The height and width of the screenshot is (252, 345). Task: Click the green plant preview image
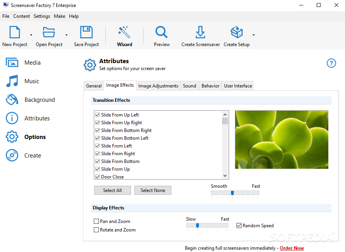pos(282,140)
